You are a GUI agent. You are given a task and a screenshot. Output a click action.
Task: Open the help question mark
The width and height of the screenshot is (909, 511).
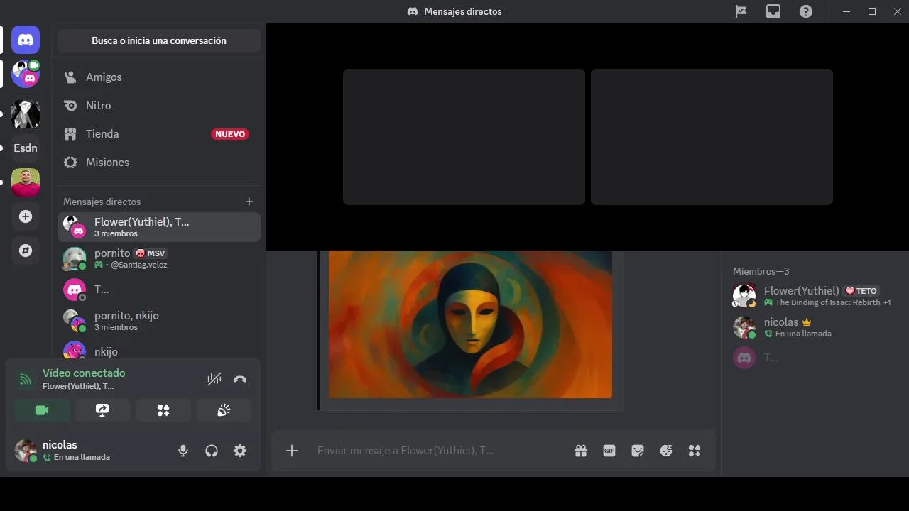806,11
